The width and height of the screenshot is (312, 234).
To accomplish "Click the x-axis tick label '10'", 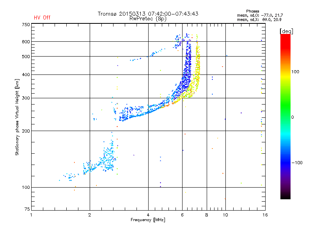I will coord(225,215).
